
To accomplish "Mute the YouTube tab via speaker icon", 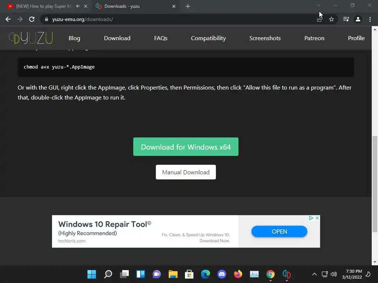I will (x=78, y=6).
